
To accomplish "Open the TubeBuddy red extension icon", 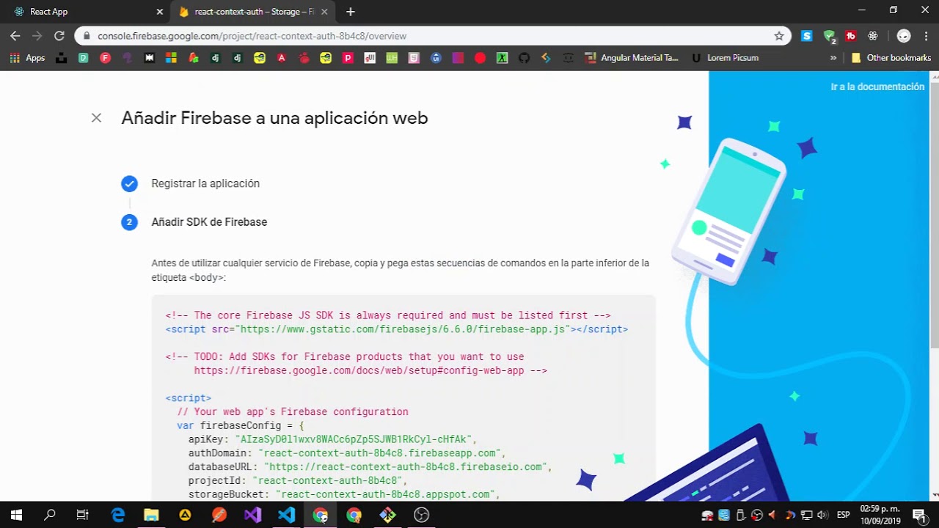I will click(851, 36).
